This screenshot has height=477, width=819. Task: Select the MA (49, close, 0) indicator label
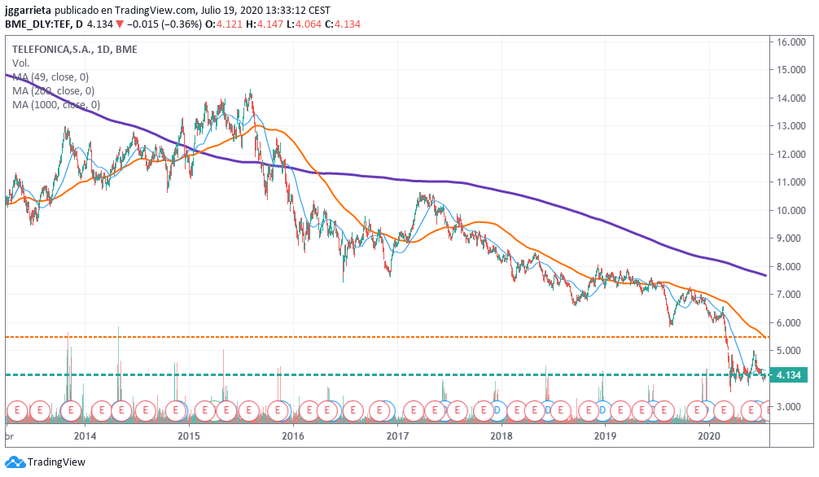(50, 77)
